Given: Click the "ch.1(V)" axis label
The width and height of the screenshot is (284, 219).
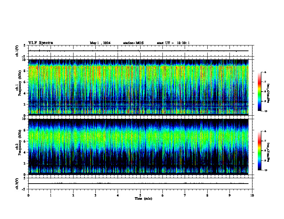Looking at the screenshot, I should point(17,51).
